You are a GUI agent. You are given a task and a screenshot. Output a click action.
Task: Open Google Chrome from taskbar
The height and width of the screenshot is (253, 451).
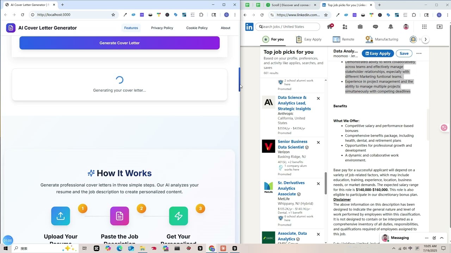pyautogui.click(x=211, y=248)
